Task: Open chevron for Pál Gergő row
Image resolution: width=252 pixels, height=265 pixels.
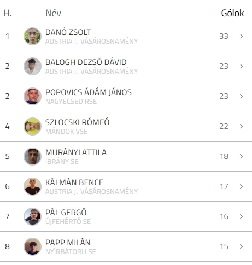Action: click(241, 216)
